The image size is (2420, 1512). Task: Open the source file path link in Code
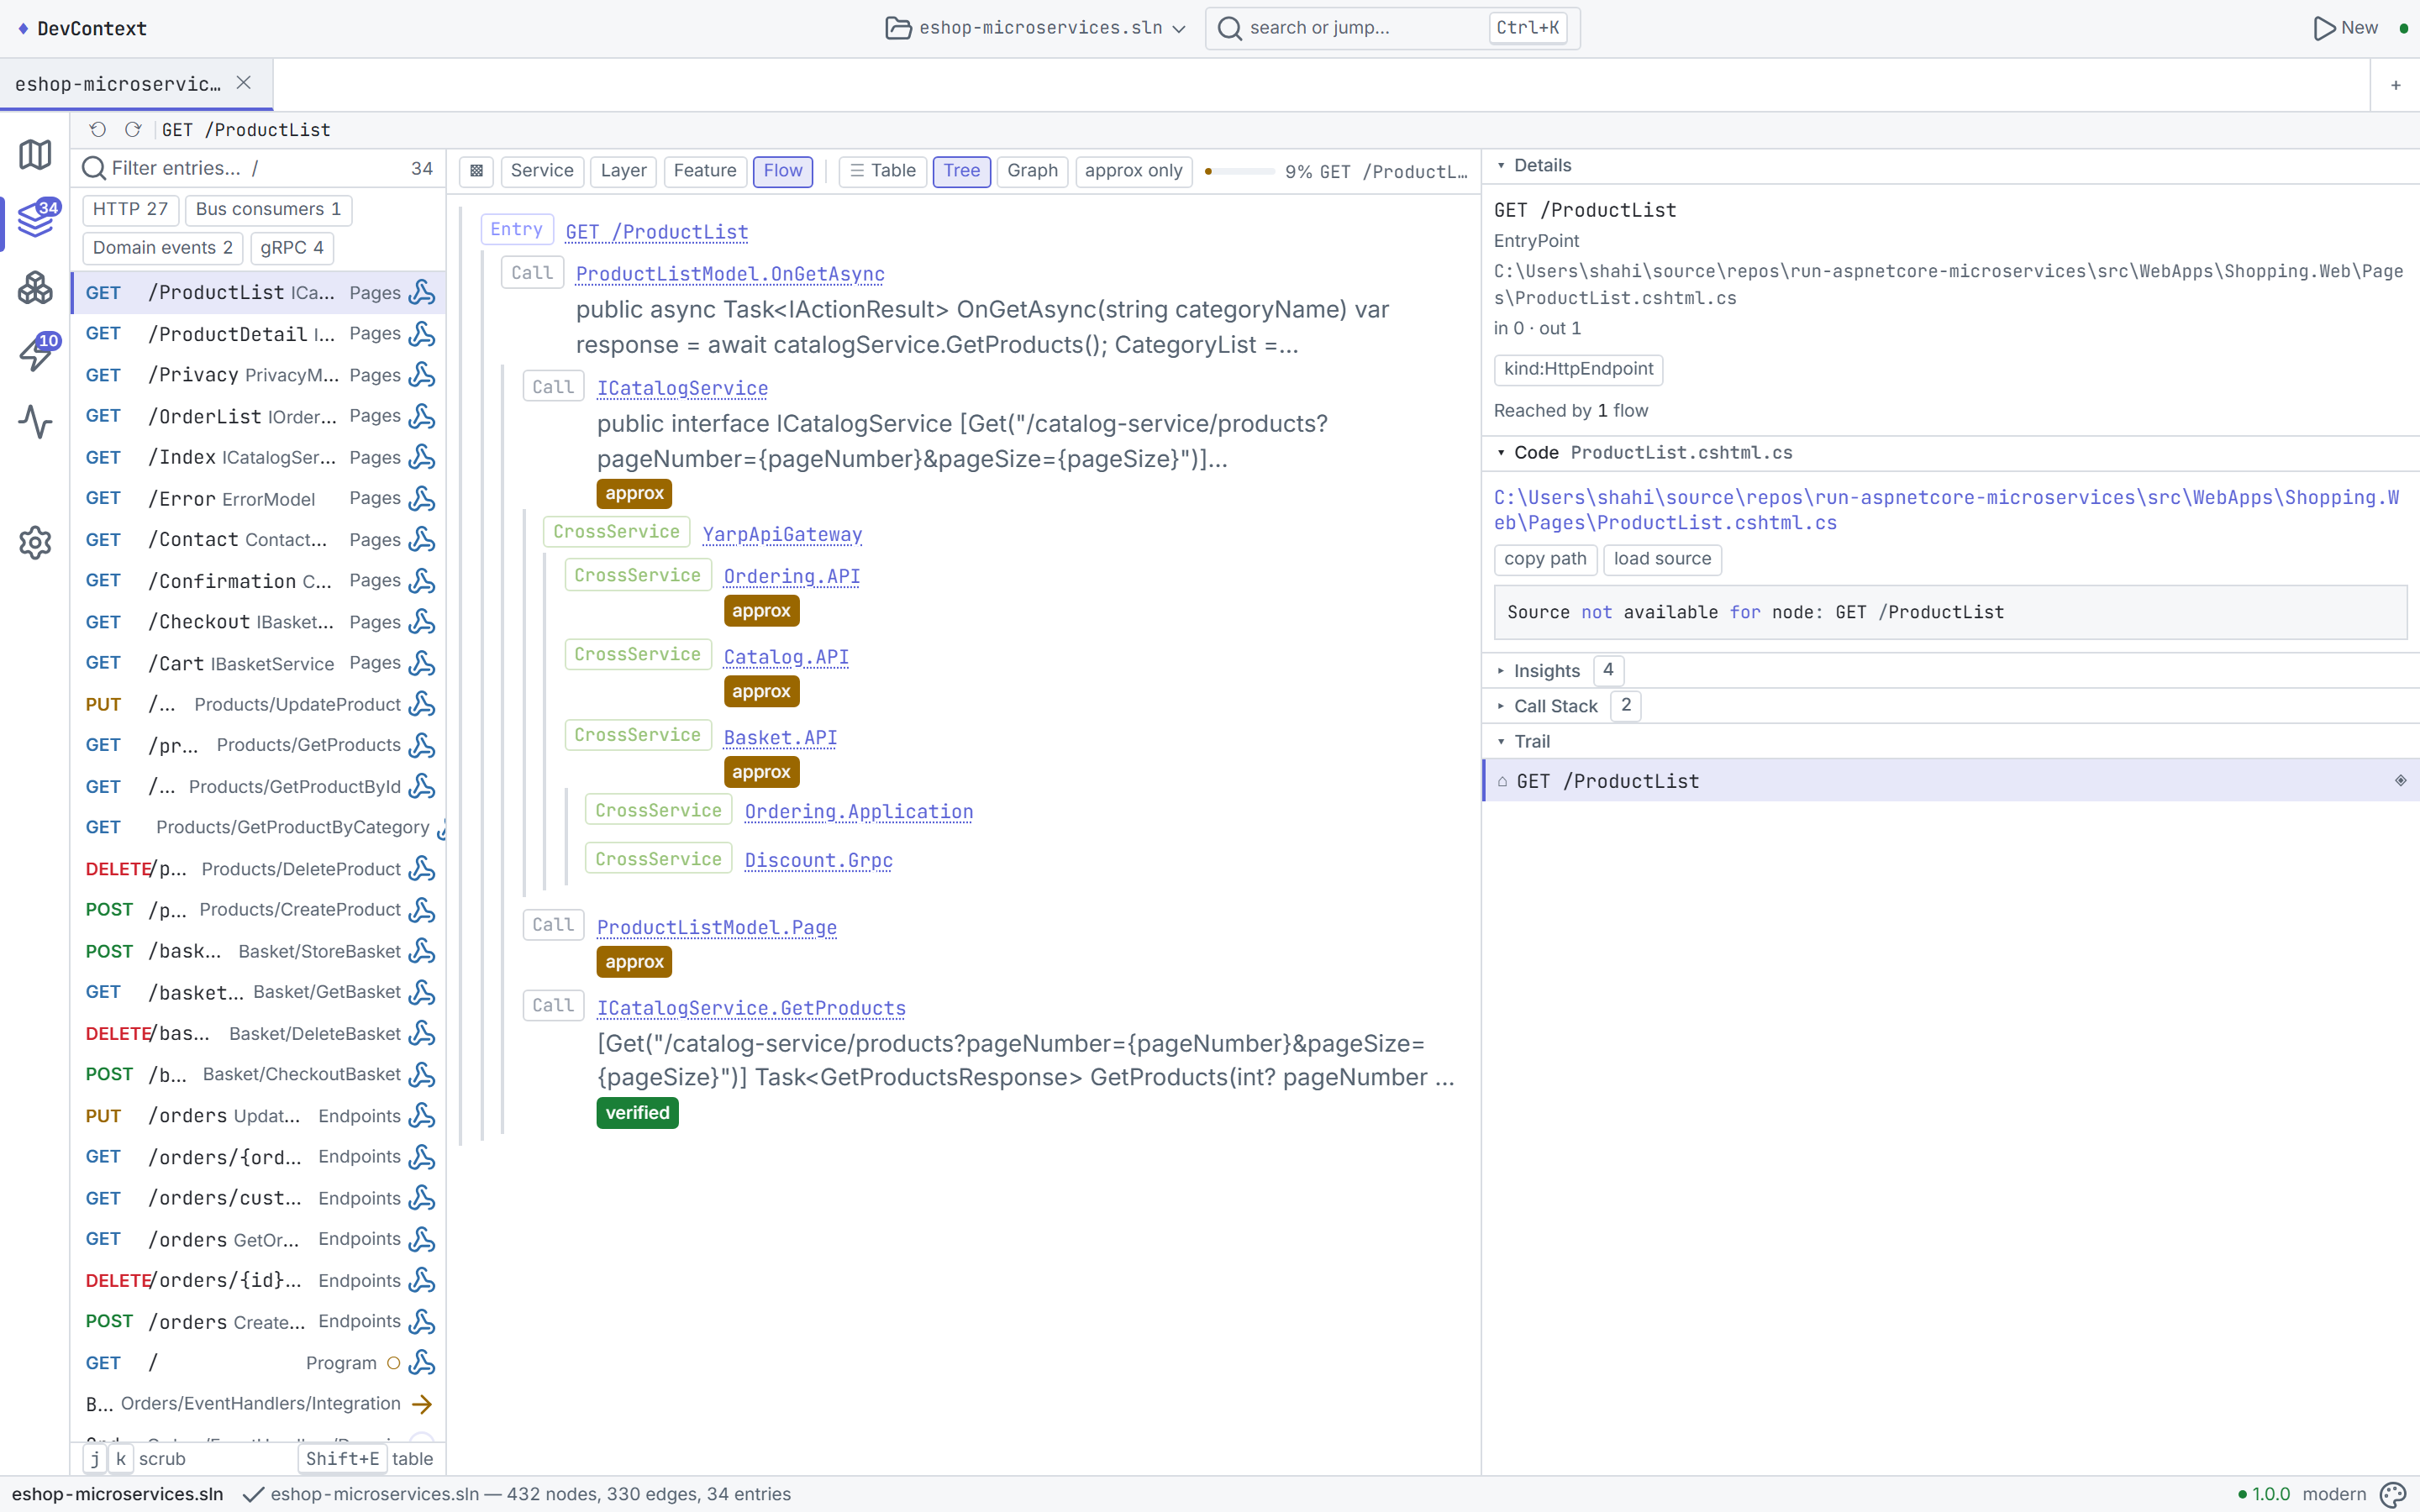pos(1946,510)
